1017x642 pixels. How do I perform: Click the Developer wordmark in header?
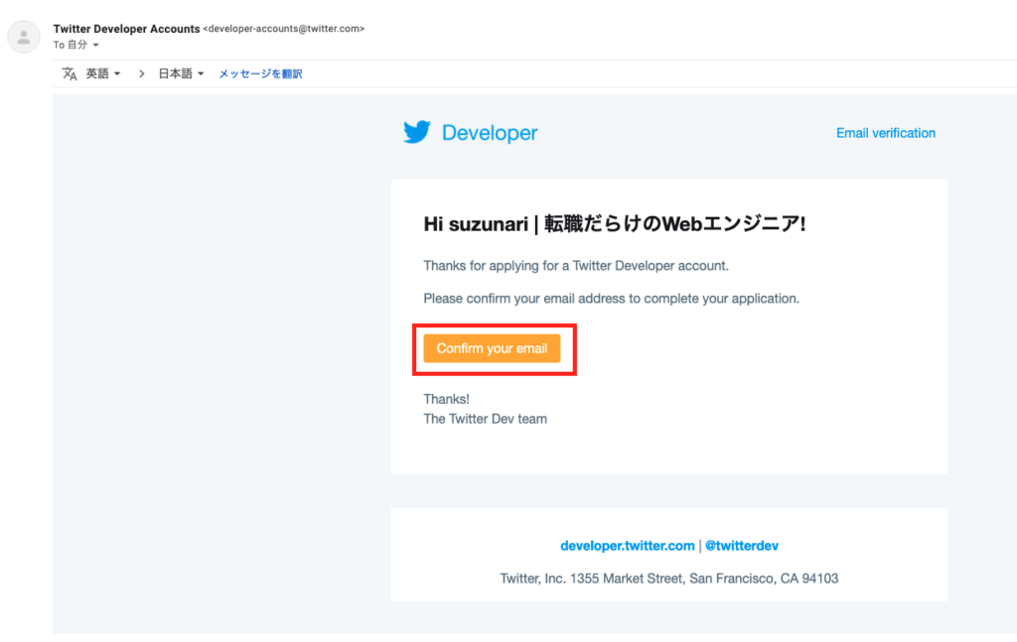489,133
